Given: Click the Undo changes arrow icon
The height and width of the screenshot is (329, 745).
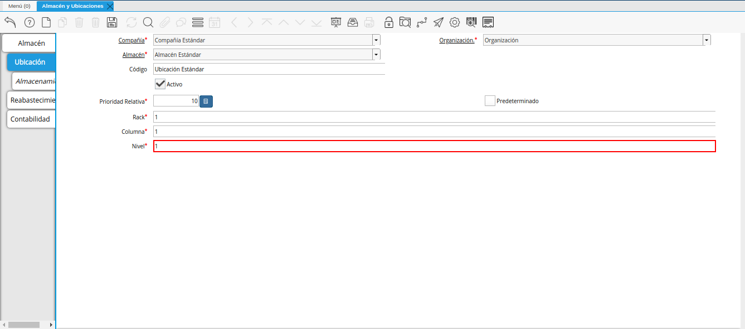Looking at the screenshot, I should (10, 22).
